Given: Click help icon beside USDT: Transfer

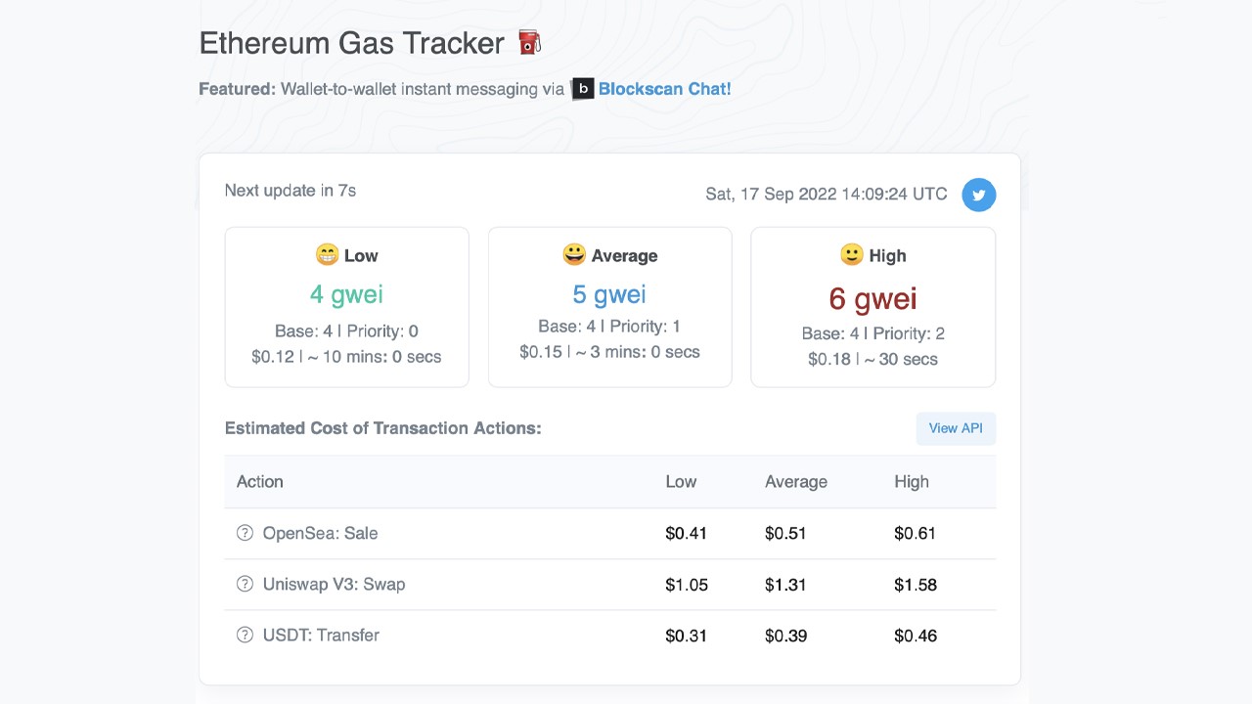Looking at the screenshot, I should (245, 635).
